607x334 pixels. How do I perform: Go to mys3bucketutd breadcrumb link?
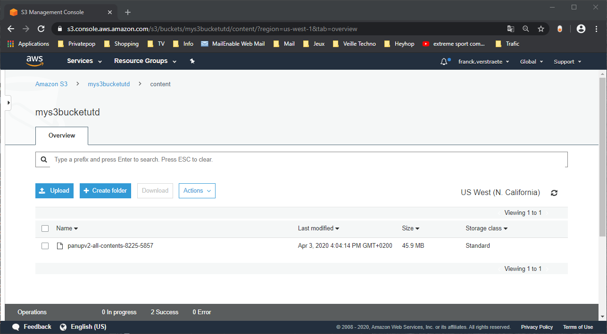[x=109, y=84]
